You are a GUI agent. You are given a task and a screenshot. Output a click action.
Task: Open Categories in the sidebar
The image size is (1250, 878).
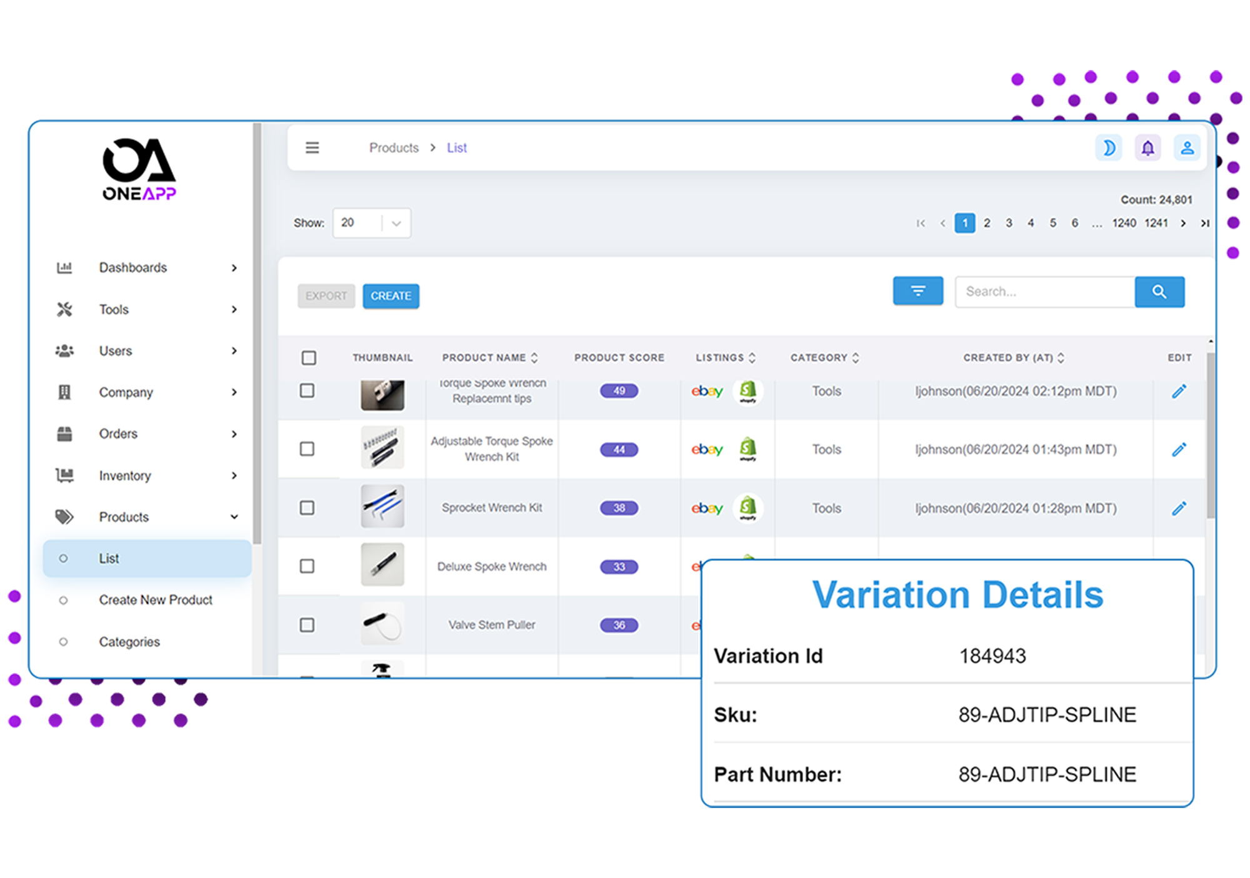tap(129, 642)
